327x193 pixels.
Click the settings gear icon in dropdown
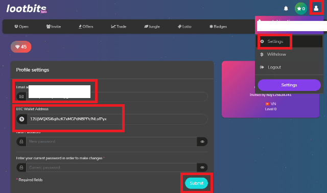[x=262, y=41]
